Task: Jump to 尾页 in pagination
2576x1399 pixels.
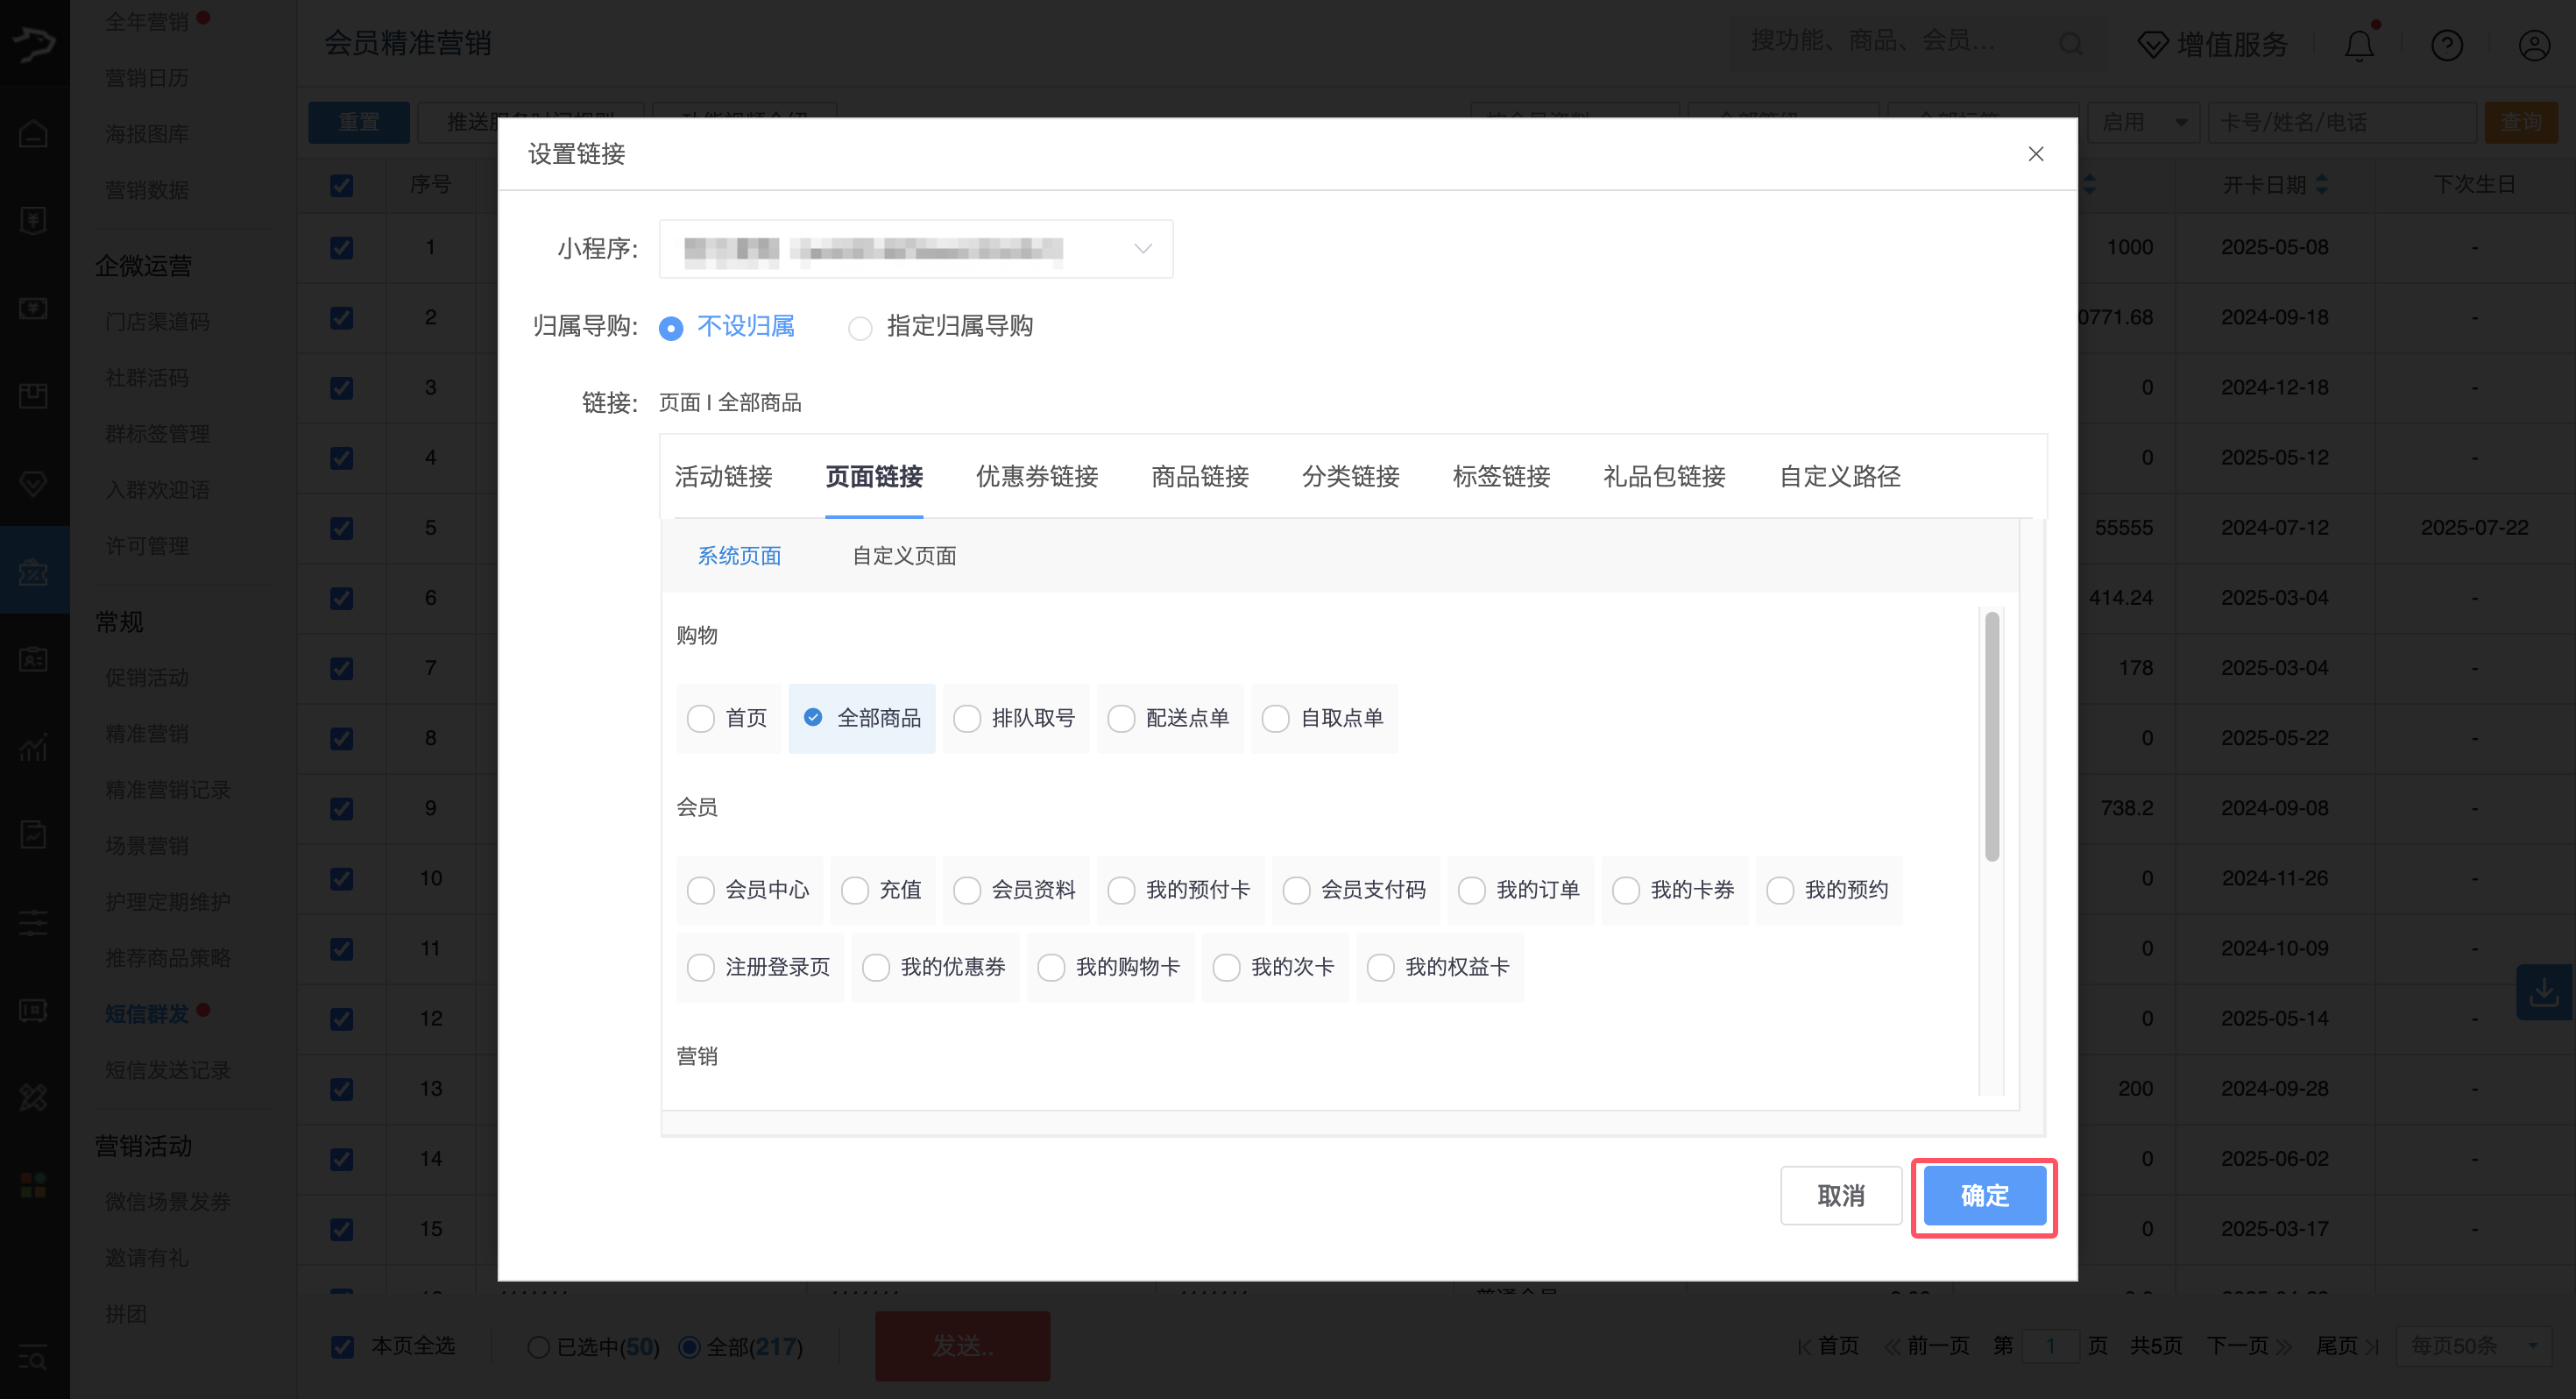Action: [x=2347, y=1346]
